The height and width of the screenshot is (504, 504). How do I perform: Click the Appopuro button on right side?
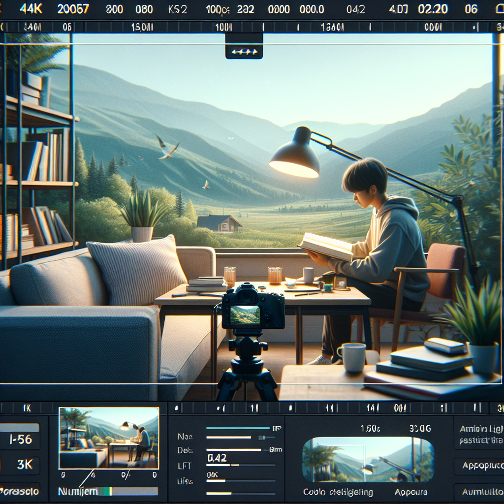tap(481, 464)
